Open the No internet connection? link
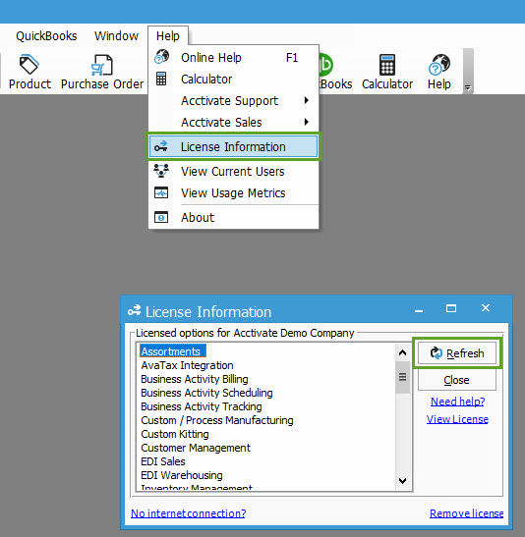The image size is (525, 537). (x=188, y=513)
